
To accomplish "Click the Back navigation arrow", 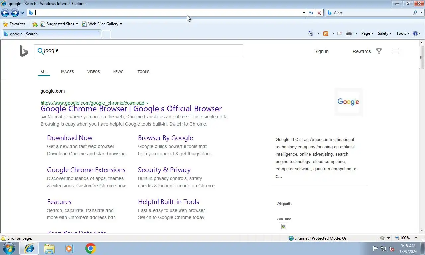I will 5,13.
